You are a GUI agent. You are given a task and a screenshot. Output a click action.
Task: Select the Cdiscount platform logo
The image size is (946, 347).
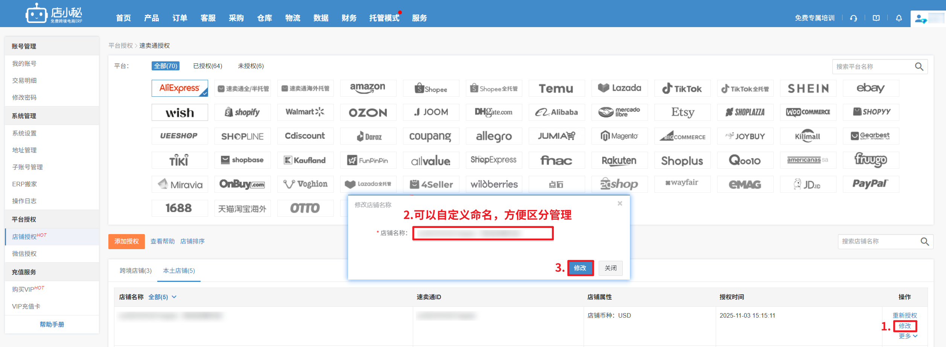point(305,136)
